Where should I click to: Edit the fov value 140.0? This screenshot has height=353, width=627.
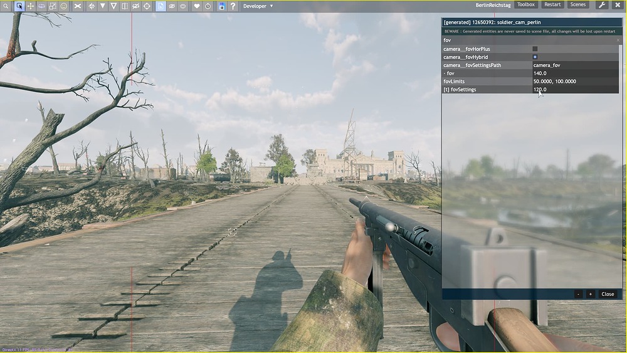(575, 73)
